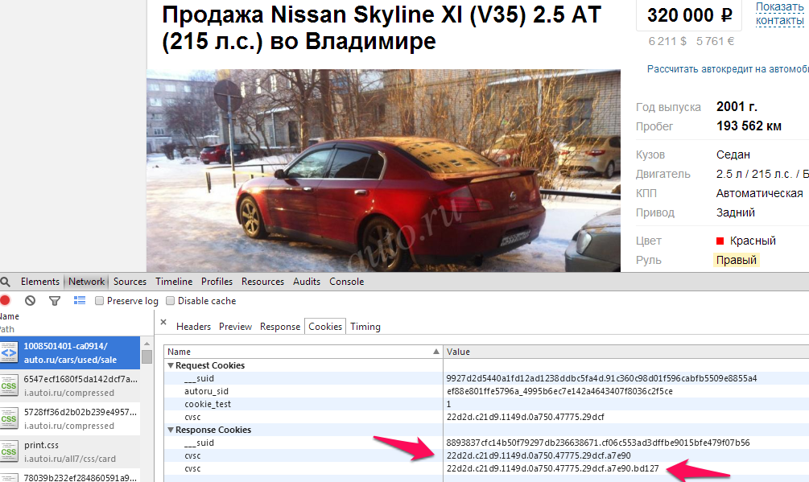Click CSS icon for print.css request

point(9,451)
